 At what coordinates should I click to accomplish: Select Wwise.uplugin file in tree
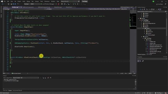pyautogui.click(x=151, y=35)
